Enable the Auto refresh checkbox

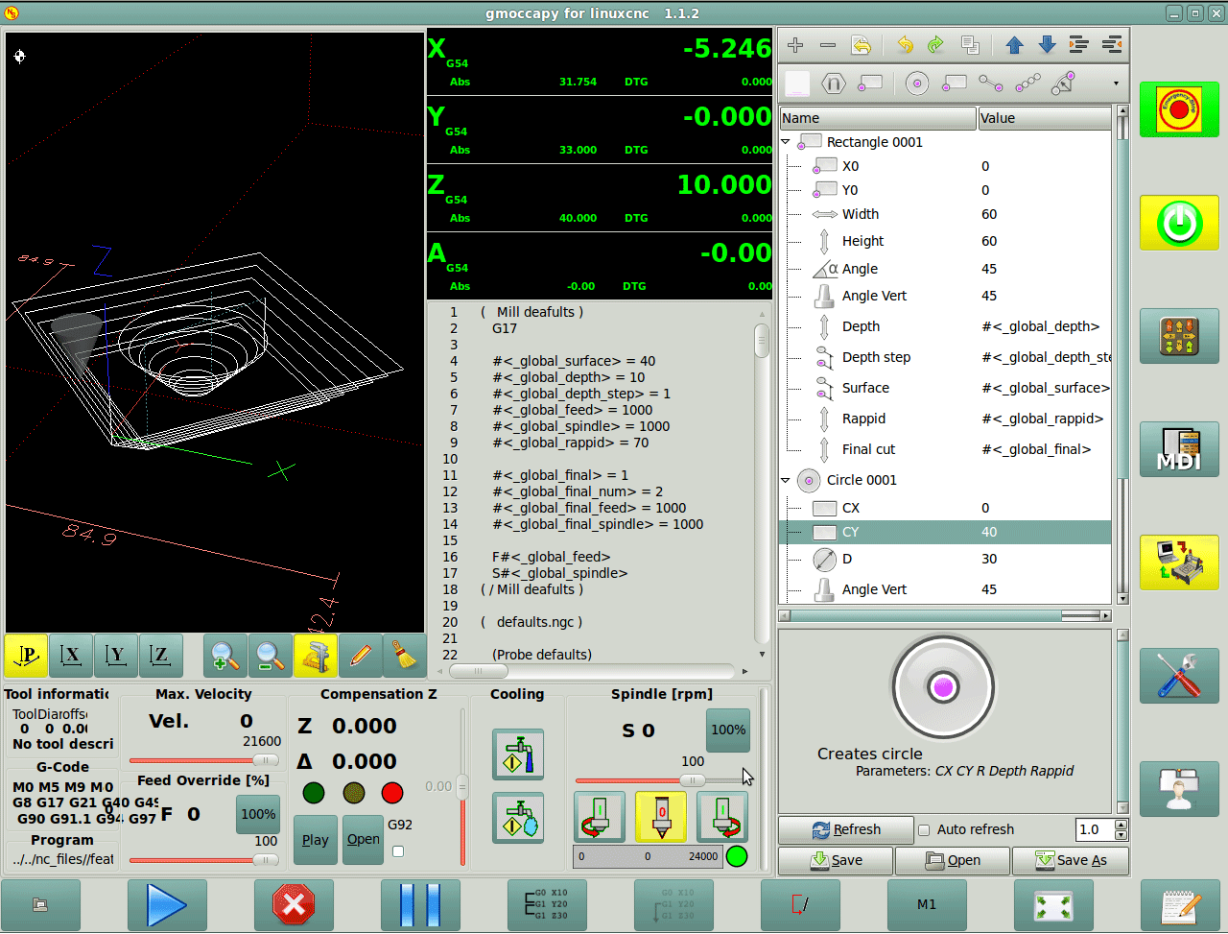(x=924, y=830)
